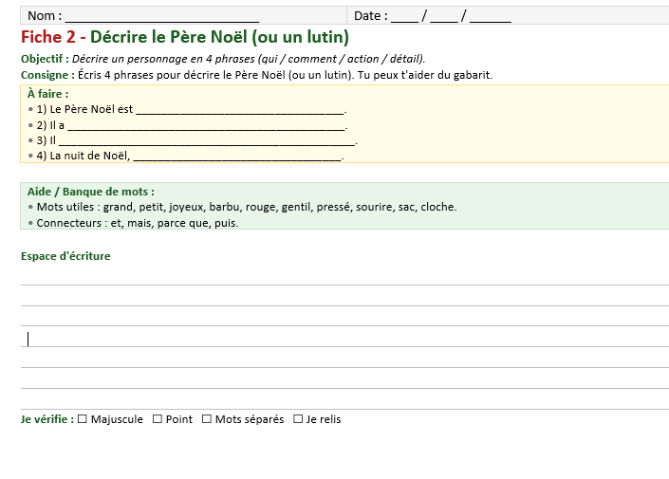The image size is (669, 479).
Task: Click the day blank in the Date field
Action: click(404, 16)
